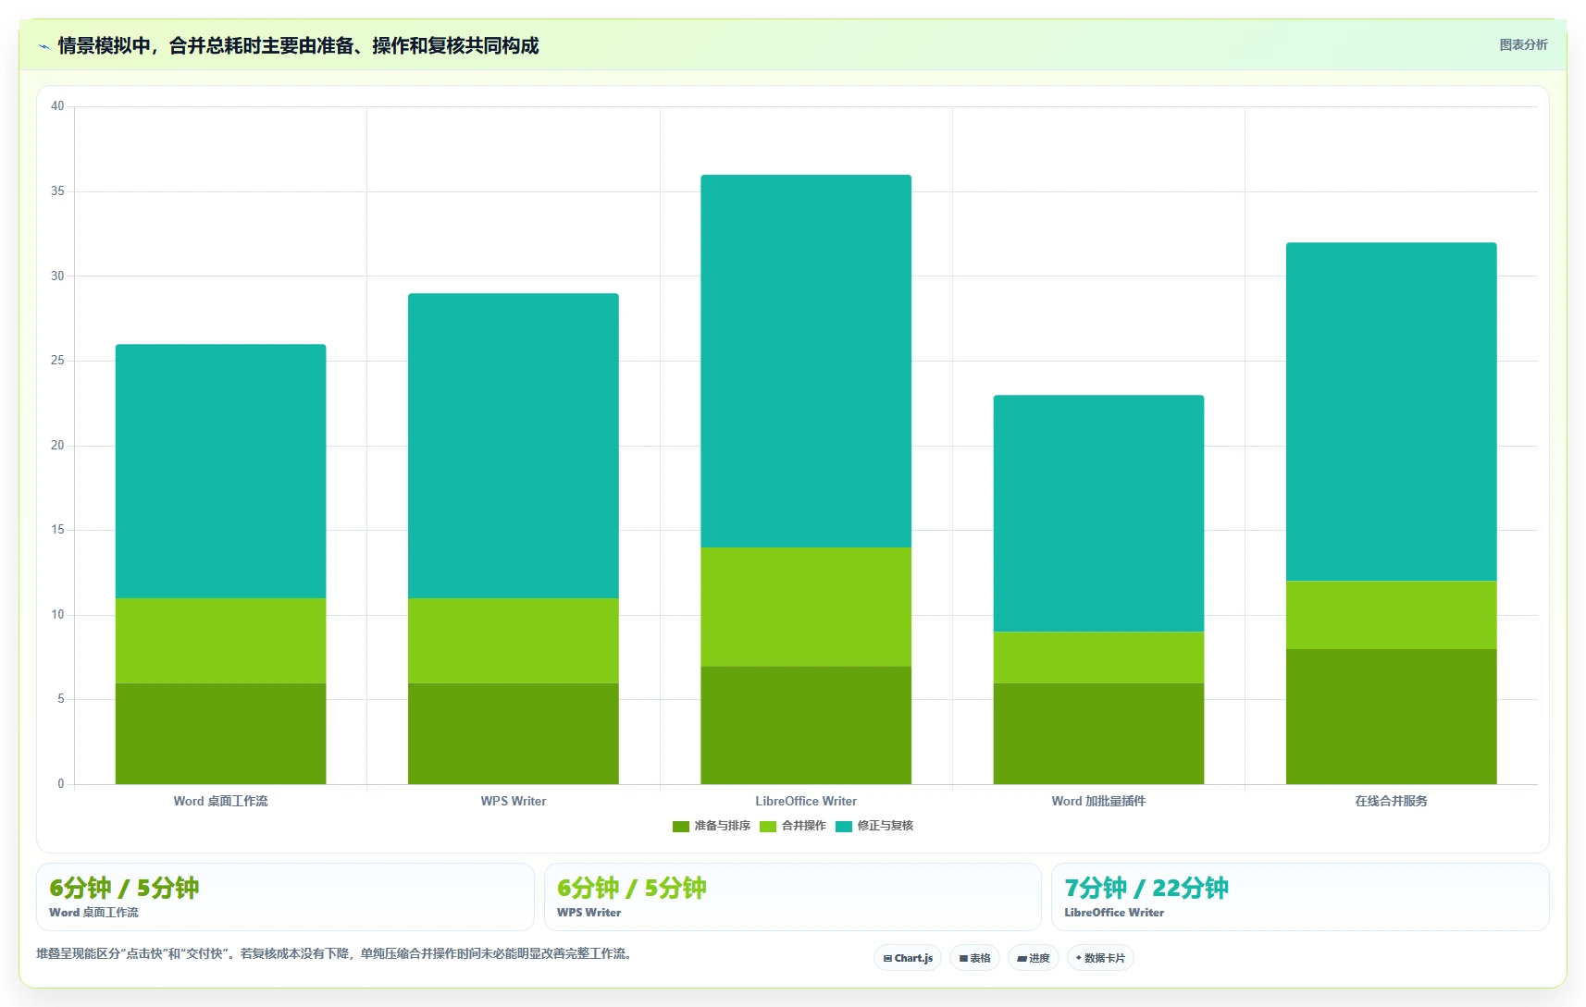The width and height of the screenshot is (1586, 1007).
Task: Toggle the 修正与复核 legend item
Action: click(x=874, y=826)
